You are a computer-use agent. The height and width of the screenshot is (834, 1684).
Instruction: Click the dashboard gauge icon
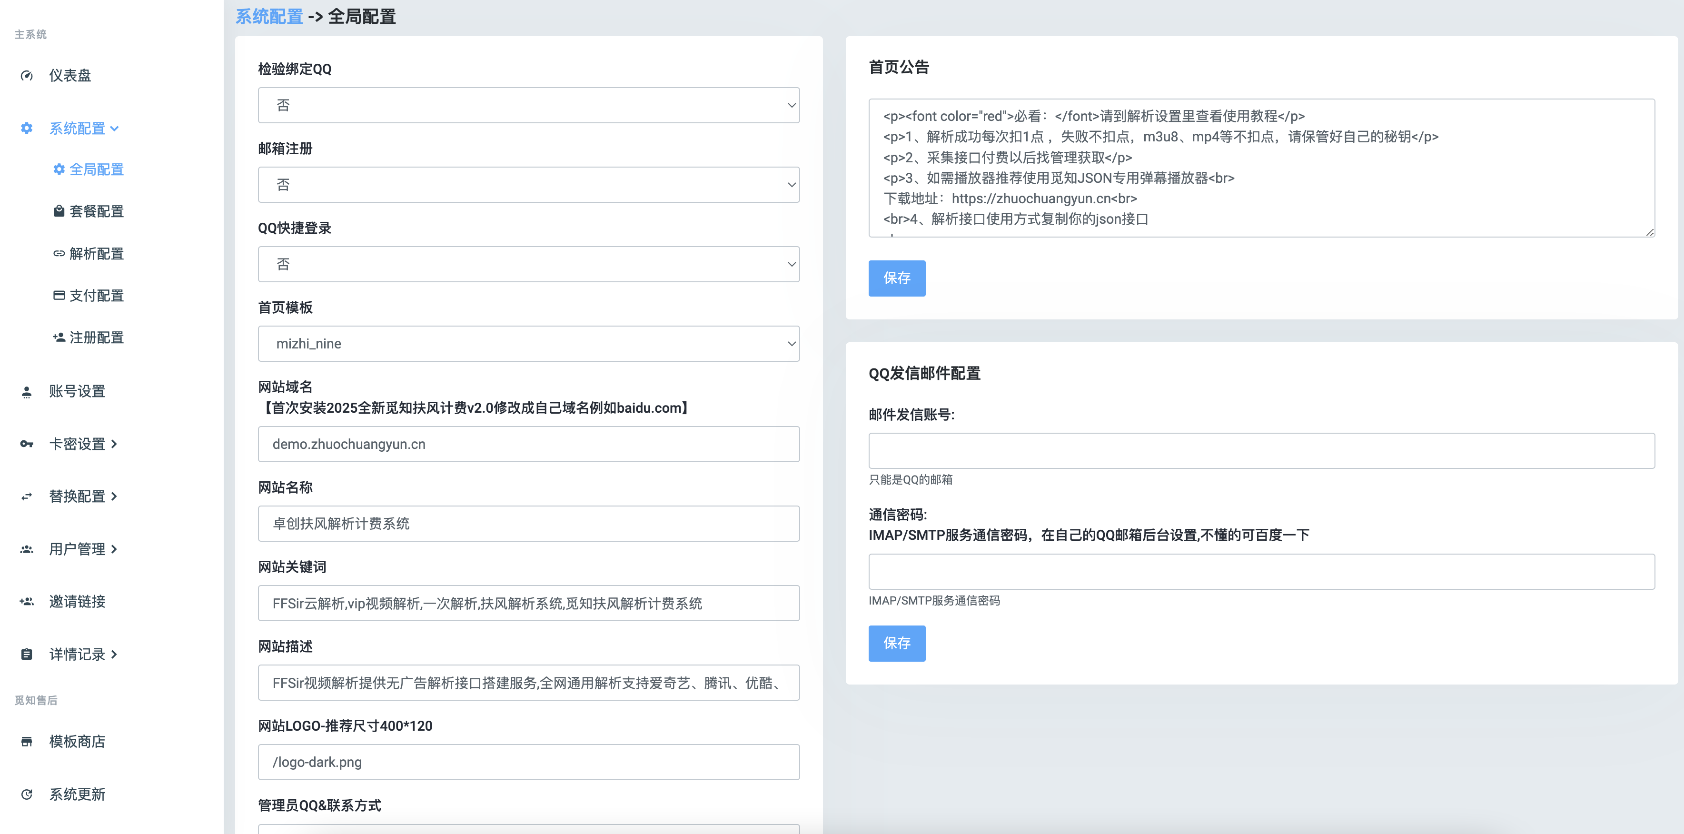tap(27, 76)
